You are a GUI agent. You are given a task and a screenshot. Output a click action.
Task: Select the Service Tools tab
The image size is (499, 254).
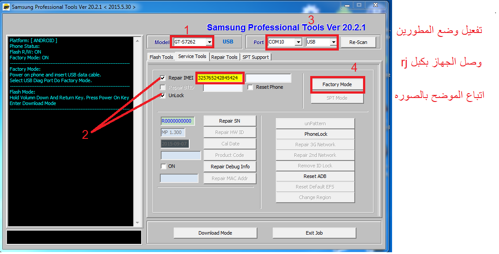click(192, 56)
